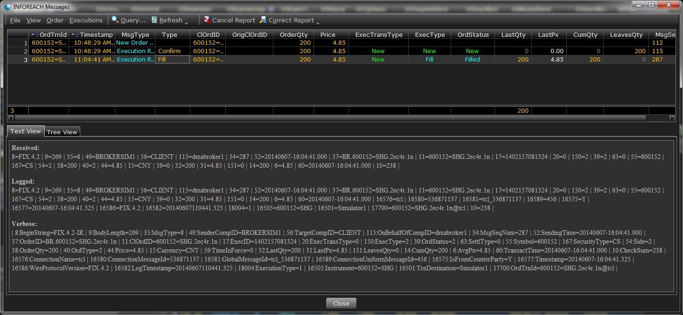Open the Executions menu
The height and width of the screenshot is (315, 683).
tap(86, 20)
